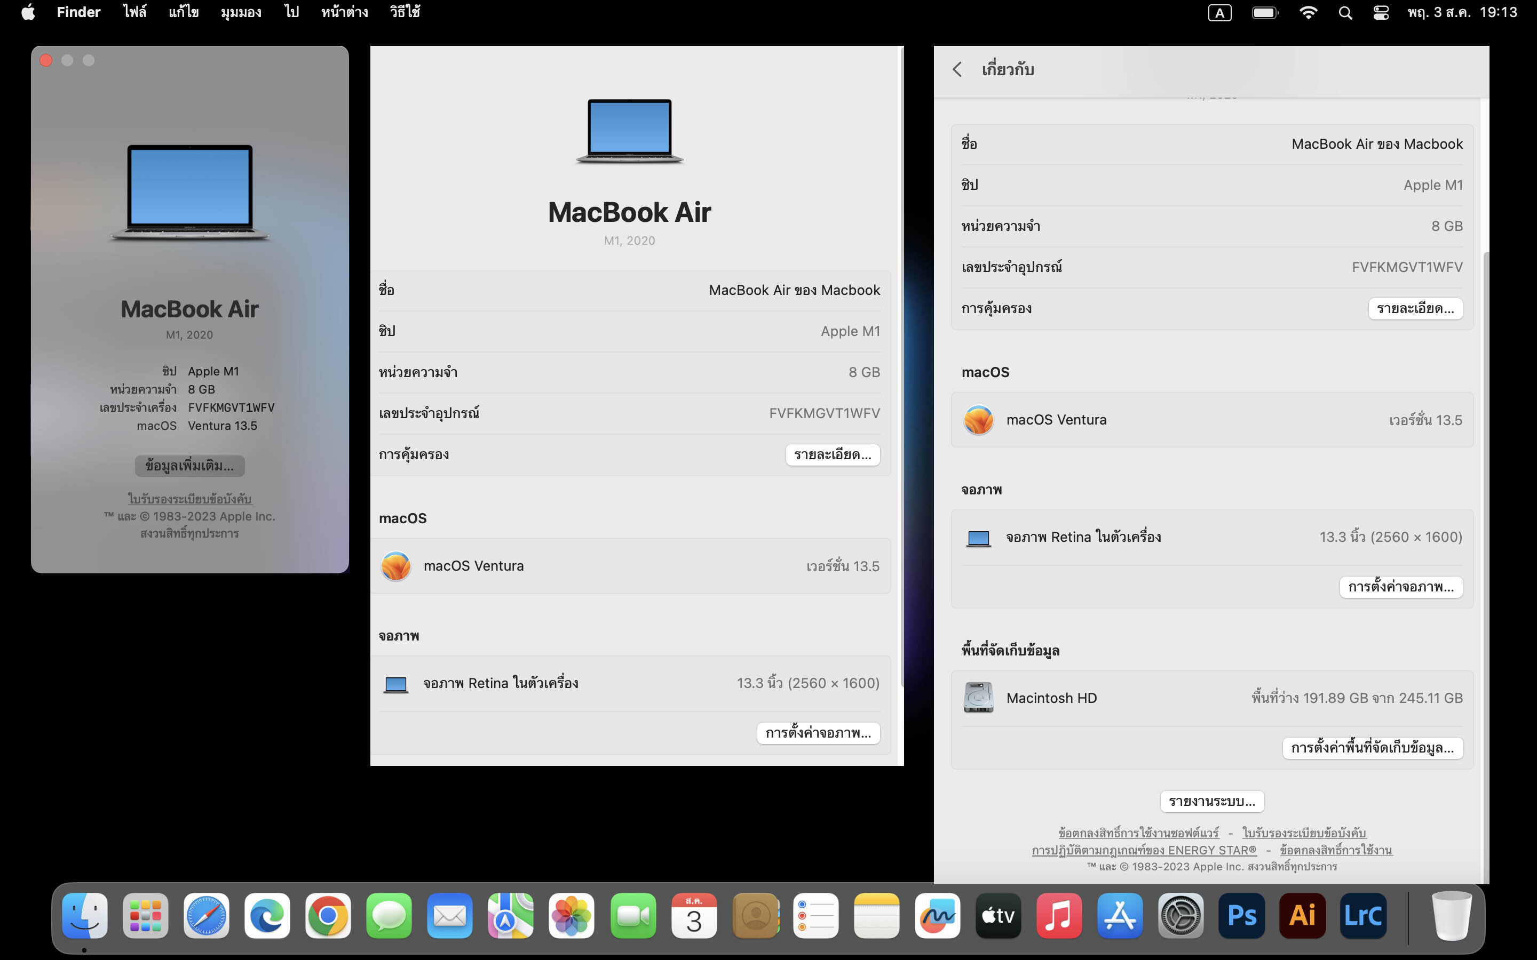Open ใบรับรองระเบียบข้อบังคับ link in About This Mac window
Image resolution: width=1537 pixels, height=960 pixels.
coord(189,499)
